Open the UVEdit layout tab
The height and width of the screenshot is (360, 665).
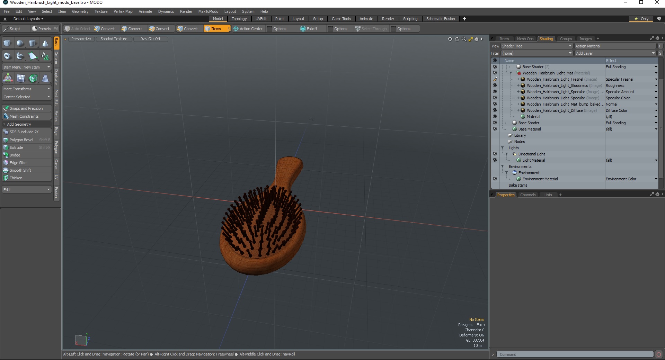click(261, 19)
